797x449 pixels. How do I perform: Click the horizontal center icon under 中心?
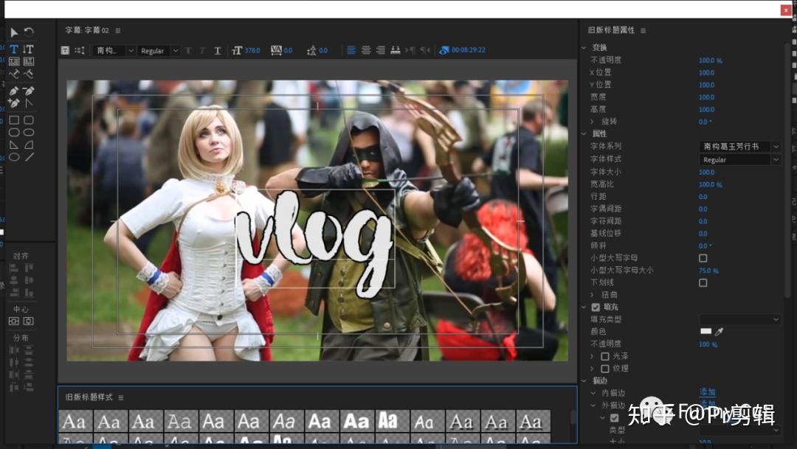pyautogui.click(x=29, y=321)
